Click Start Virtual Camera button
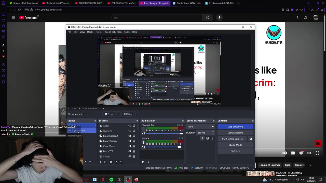The width and height of the screenshot is (326, 183). coord(232,139)
